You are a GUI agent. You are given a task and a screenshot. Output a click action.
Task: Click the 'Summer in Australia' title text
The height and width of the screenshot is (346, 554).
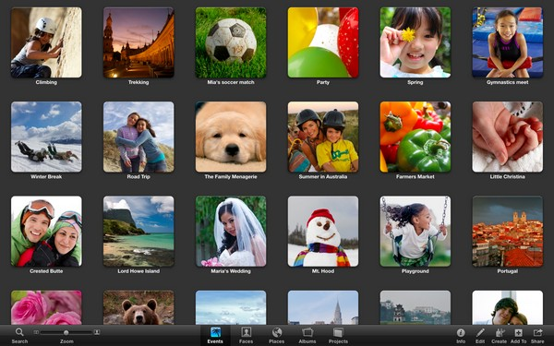coord(323,176)
